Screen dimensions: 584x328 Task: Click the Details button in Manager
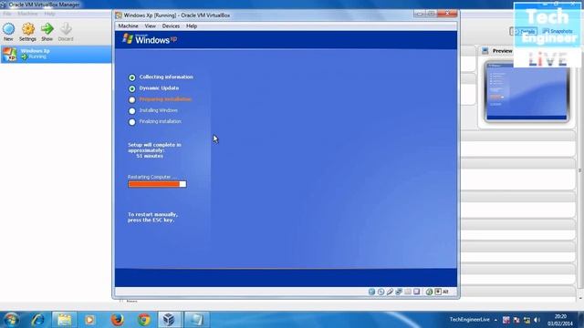coord(523,31)
